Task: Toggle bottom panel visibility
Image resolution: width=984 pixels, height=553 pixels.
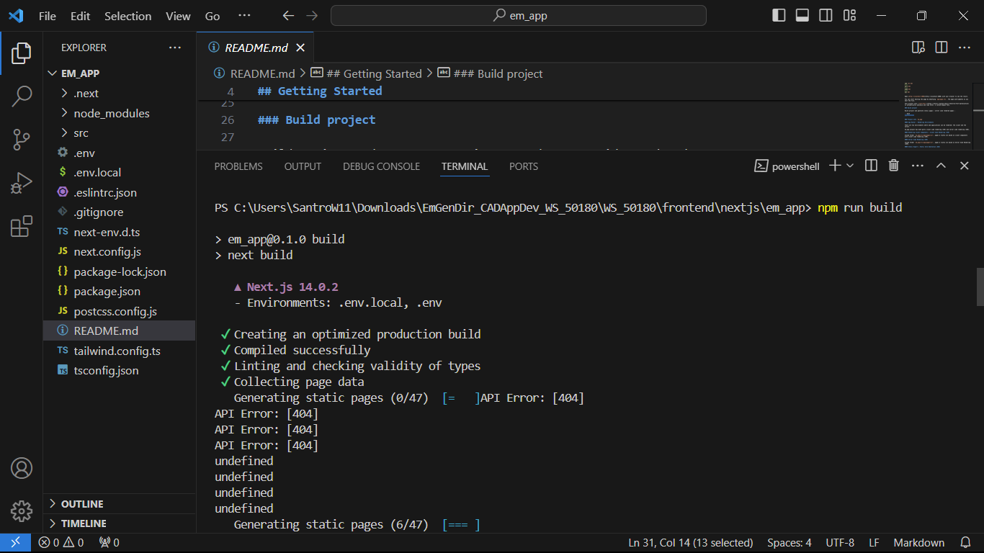Action: point(802,16)
